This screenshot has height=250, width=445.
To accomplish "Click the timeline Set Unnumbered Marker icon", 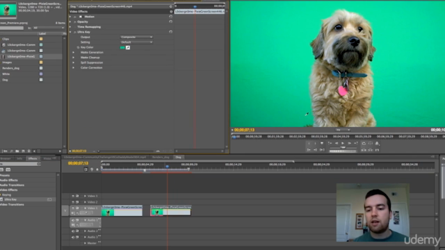I will pos(97,169).
